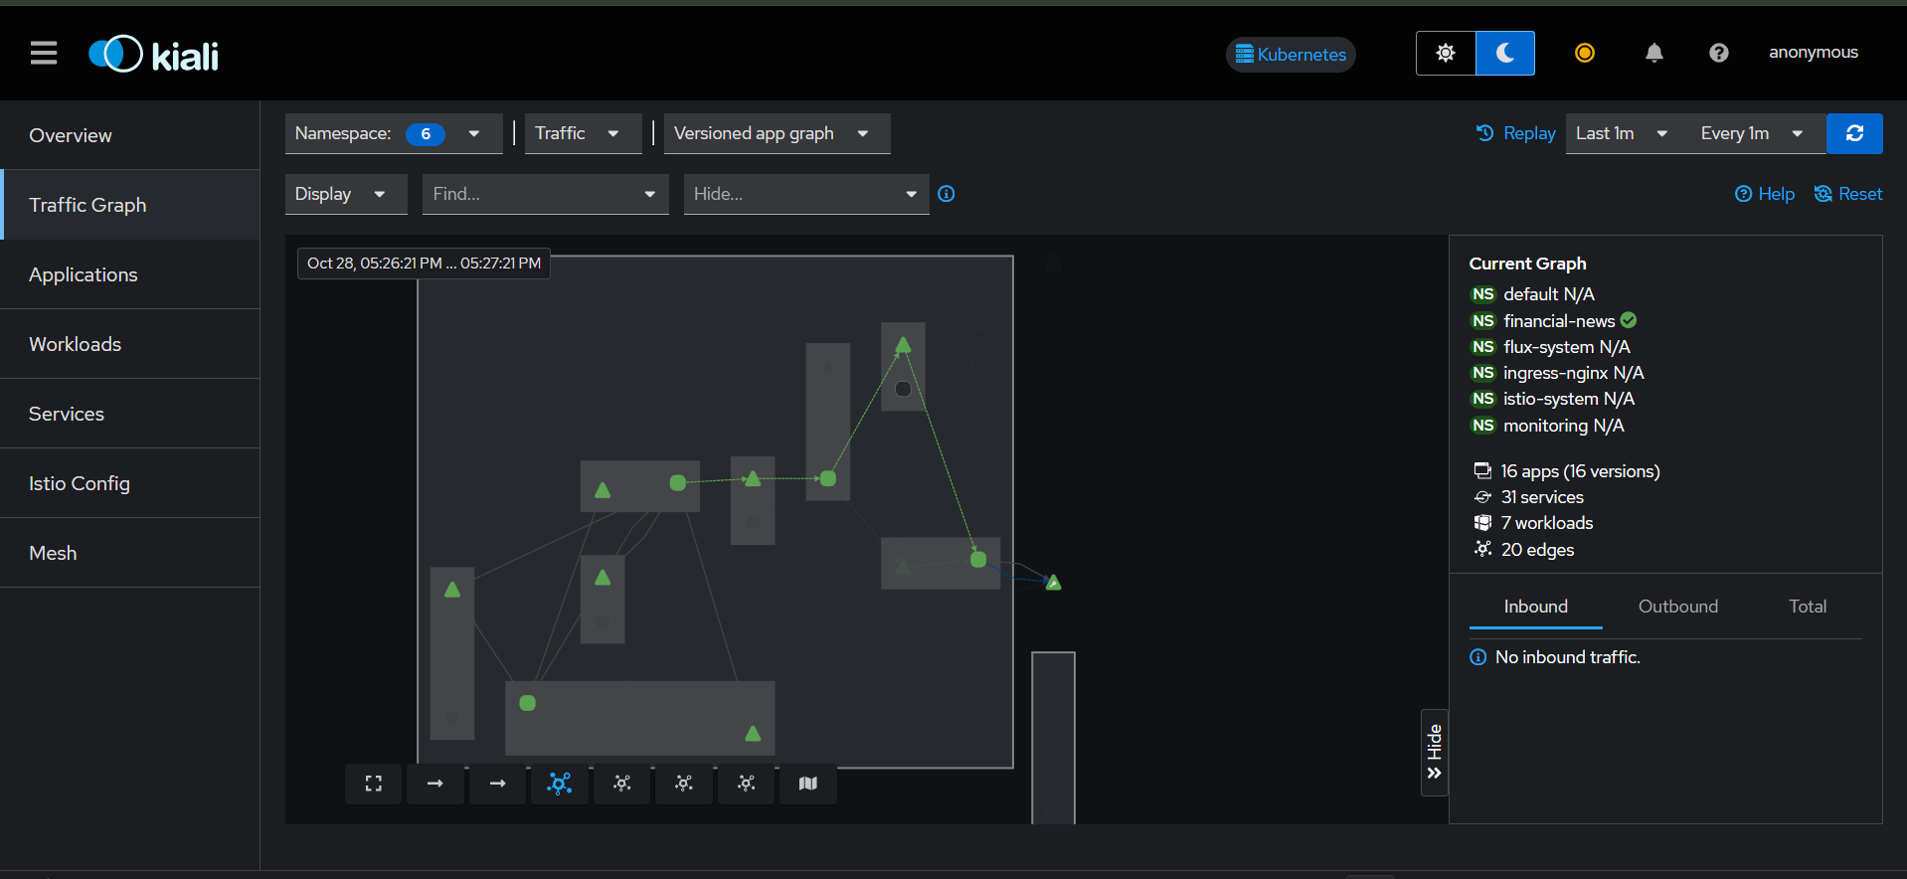The height and width of the screenshot is (879, 1907).
Task: Switch to light theme
Action: (x=1446, y=53)
